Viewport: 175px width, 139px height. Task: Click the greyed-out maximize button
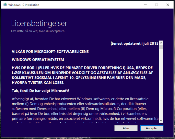(x=157, y=5)
